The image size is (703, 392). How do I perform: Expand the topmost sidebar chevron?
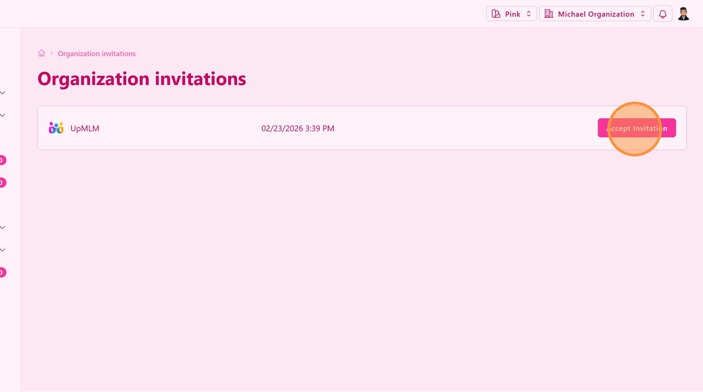tap(3, 93)
